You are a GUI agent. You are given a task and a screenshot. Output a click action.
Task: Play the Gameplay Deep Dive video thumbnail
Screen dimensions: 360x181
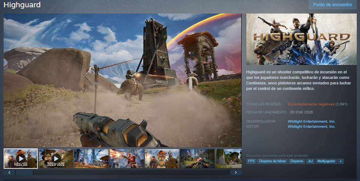pos(56,158)
